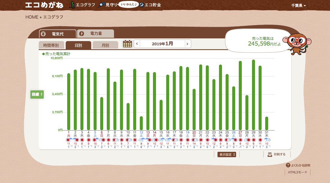This screenshot has height=183, width=330.
Task: Click the printer icon for 印刷する
Action: [x=270, y=154]
